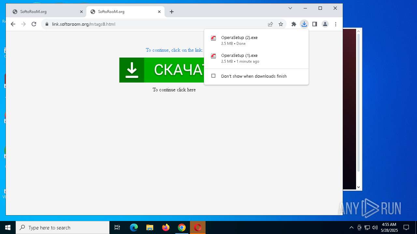The image size is (417, 234).
Task: Switch to Chrome on taskbar
Action: click(x=182, y=227)
